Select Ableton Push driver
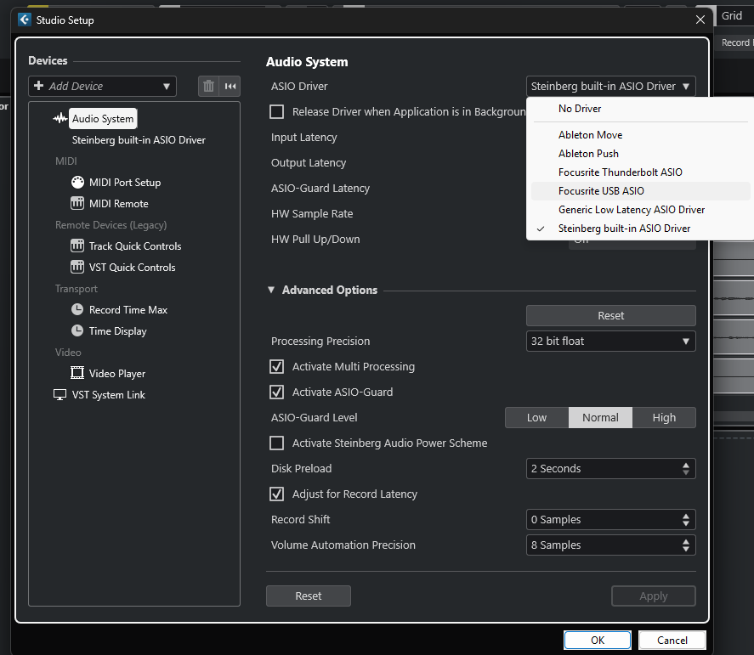The height and width of the screenshot is (655, 754). pos(640,154)
